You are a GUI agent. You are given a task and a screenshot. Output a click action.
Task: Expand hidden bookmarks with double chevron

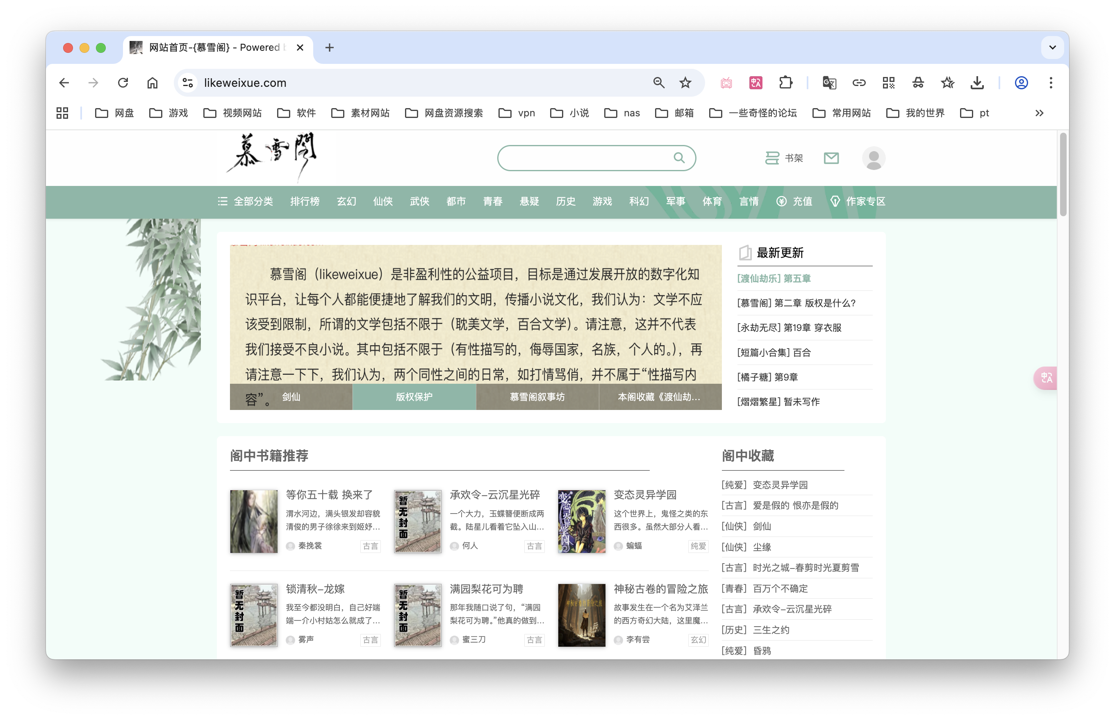(1039, 113)
